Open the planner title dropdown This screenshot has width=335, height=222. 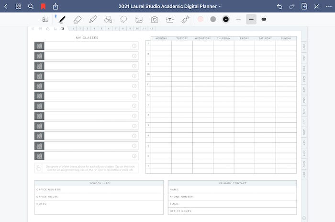[x=169, y=6]
